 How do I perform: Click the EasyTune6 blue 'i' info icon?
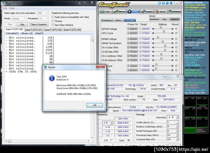[171, 3]
